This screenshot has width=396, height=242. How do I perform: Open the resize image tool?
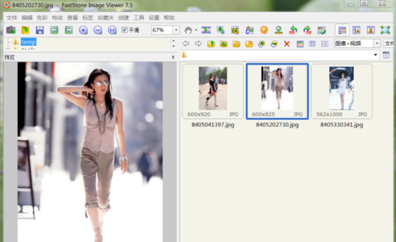click(221, 30)
